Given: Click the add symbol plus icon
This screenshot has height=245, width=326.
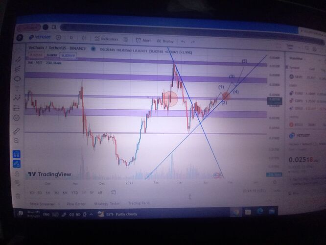Looking at the screenshot, I should pos(59,37).
